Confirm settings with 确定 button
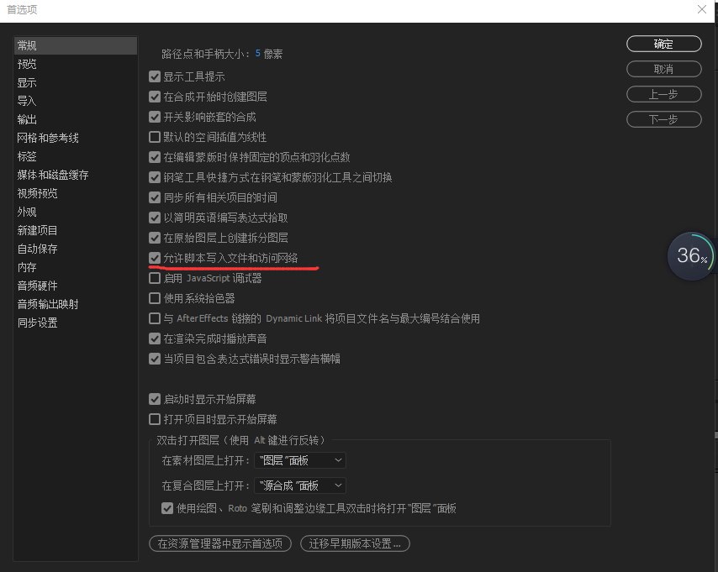This screenshot has width=718, height=572. click(x=663, y=43)
